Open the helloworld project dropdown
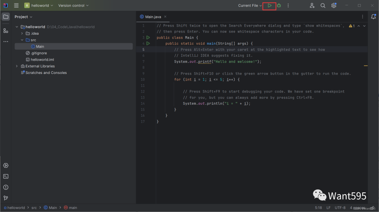The width and height of the screenshot is (379, 212). 39,5
